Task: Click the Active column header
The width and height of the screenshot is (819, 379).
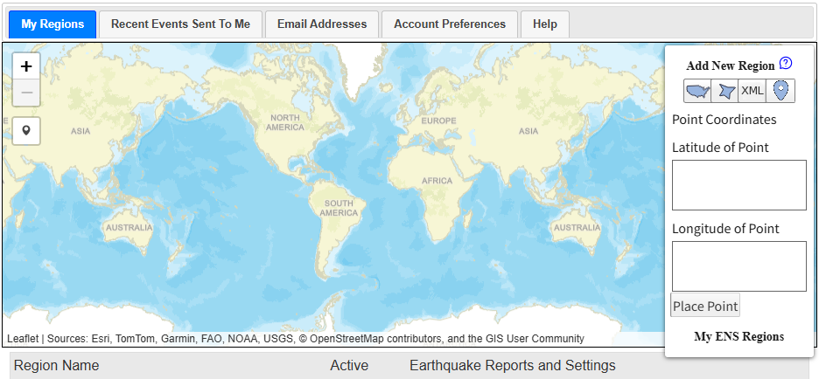Action: pos(349,365)
